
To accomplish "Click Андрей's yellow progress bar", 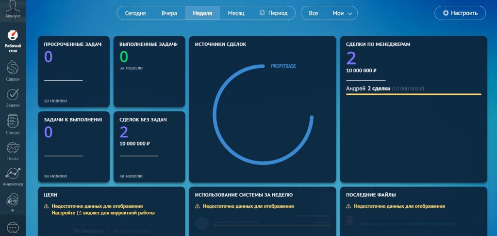I will pos(414,94).
